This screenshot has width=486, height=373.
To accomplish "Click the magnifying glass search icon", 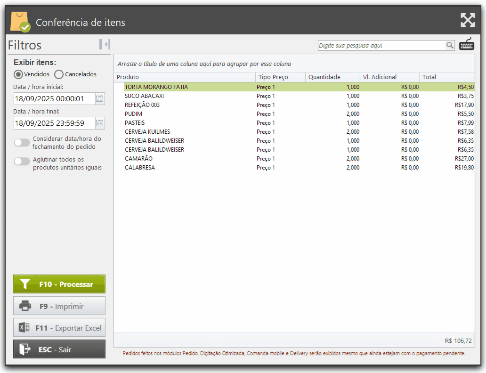I will (450, 46).
